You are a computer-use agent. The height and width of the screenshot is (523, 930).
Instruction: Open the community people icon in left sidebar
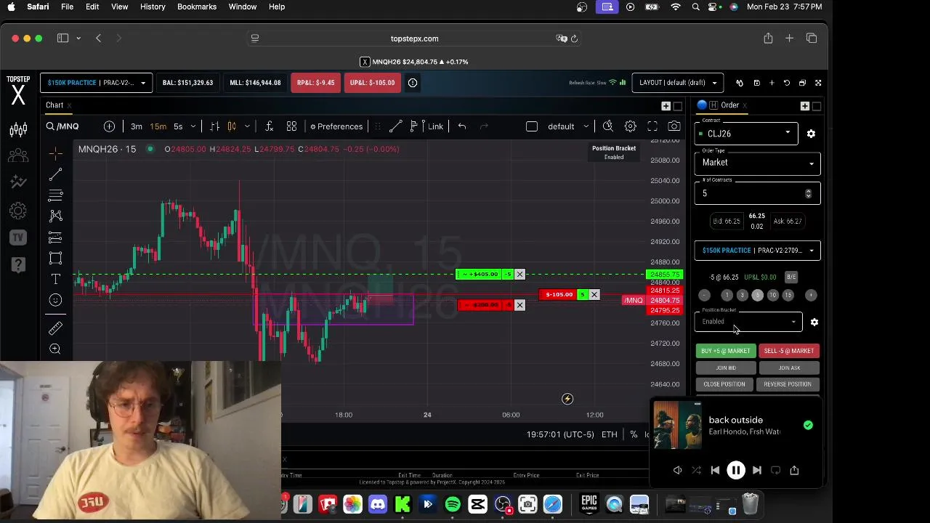18,155
